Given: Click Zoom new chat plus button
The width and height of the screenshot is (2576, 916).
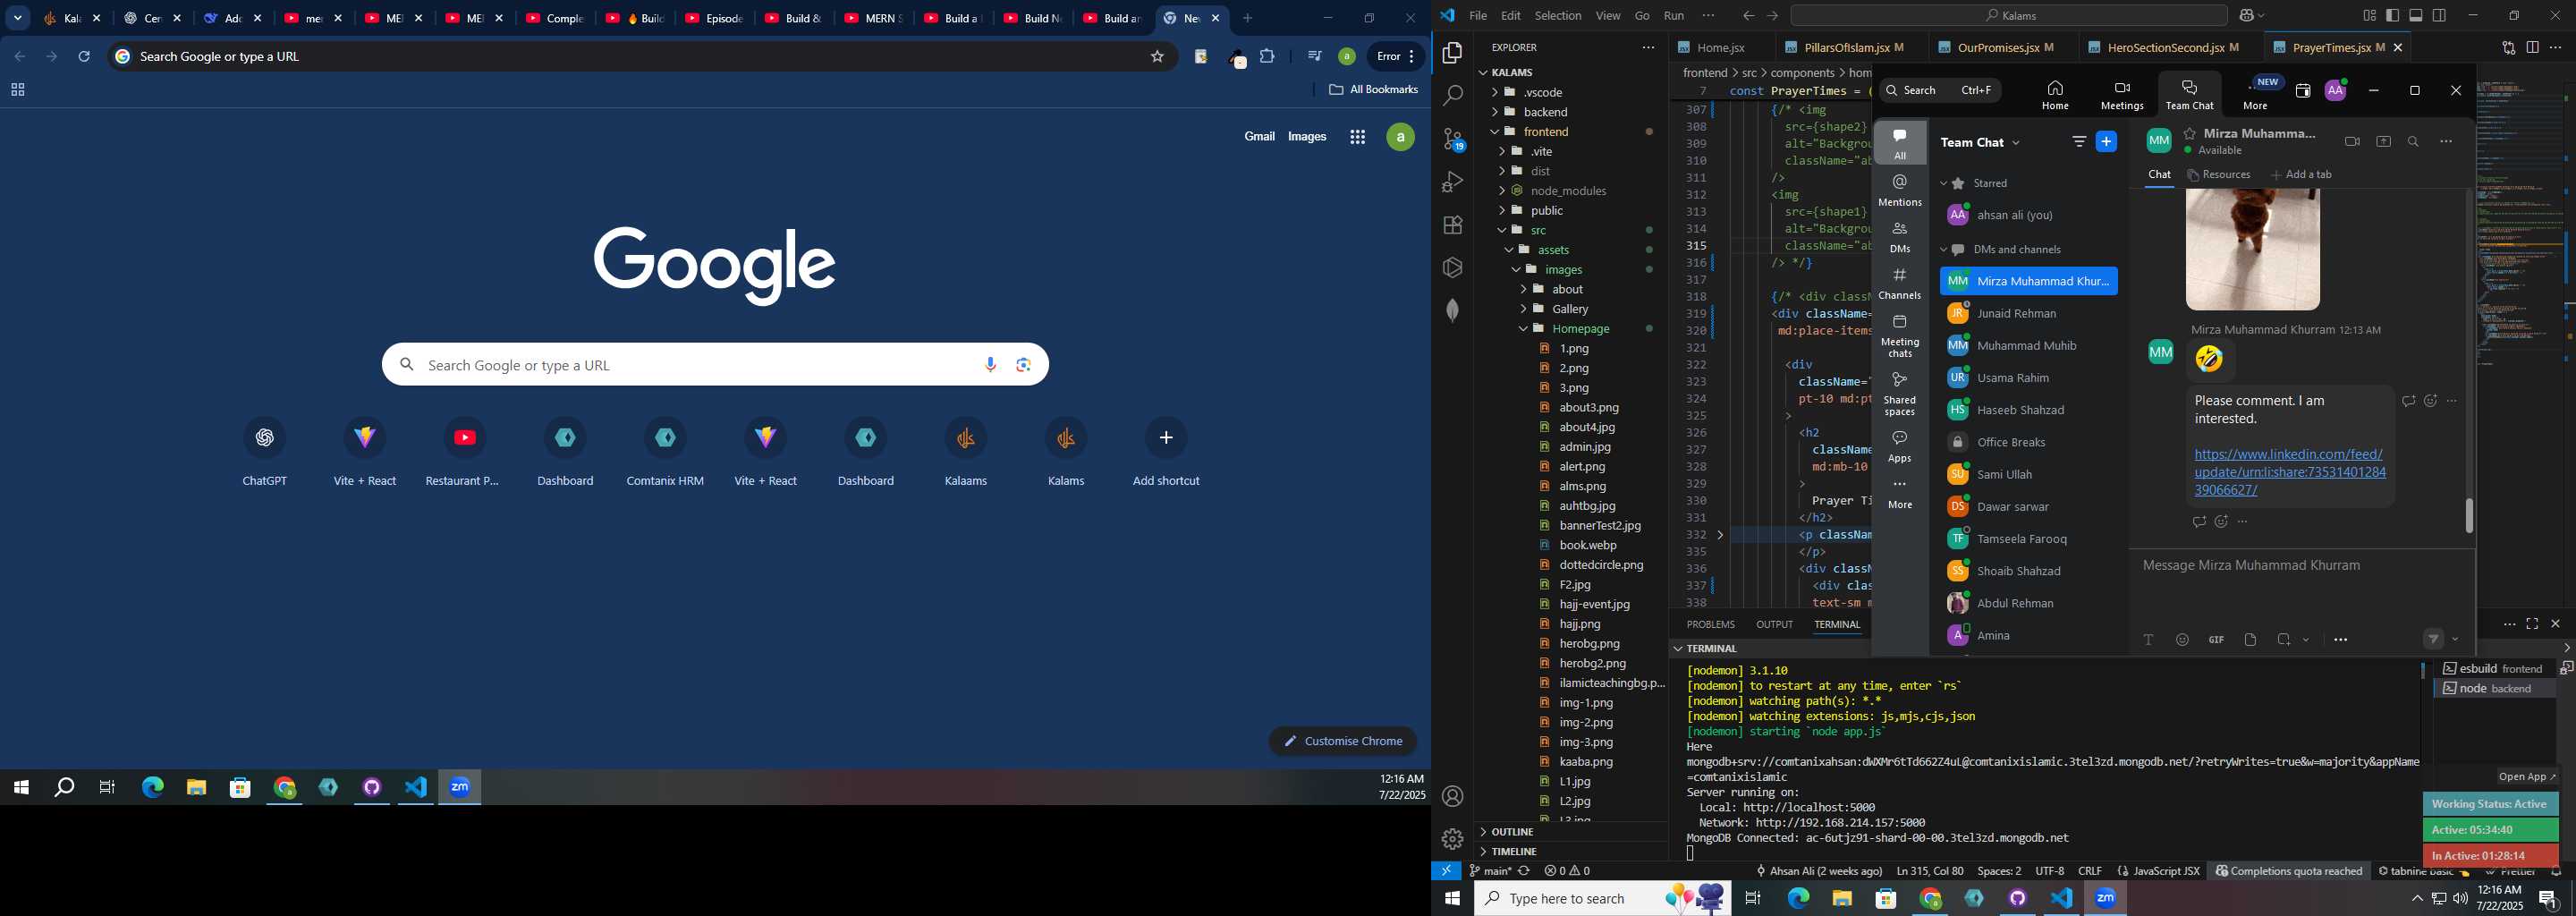Looking at the screenshot, I should click(x=2107, y=142).
